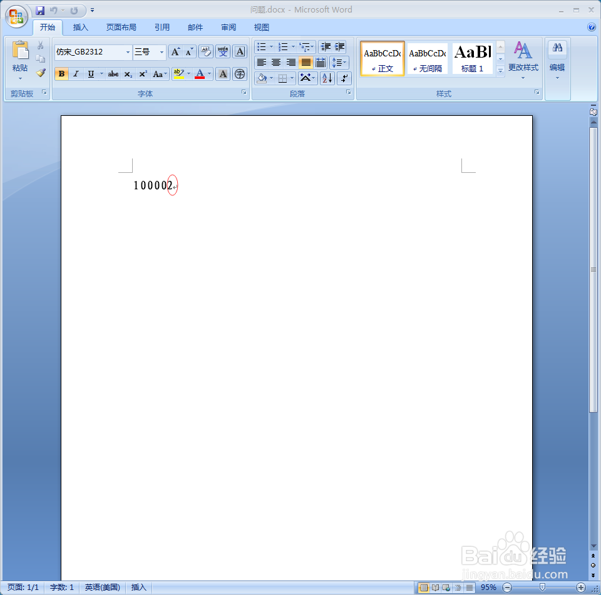Apply the 正文 style
Screen dimensions: 601x595
(x=383, y=59)
